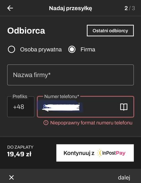The width and height of the screenshot is (141, 183).
Task: Click the red error warning icon
Action: [x=46, y=123]
